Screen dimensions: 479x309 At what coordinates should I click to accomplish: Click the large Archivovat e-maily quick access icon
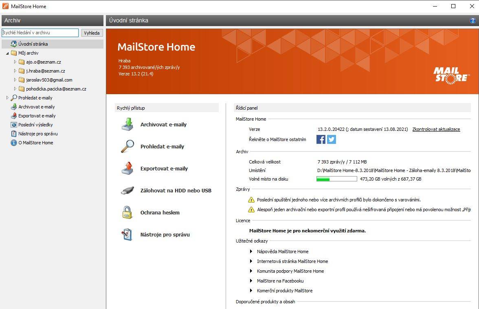tap(127, 124)
